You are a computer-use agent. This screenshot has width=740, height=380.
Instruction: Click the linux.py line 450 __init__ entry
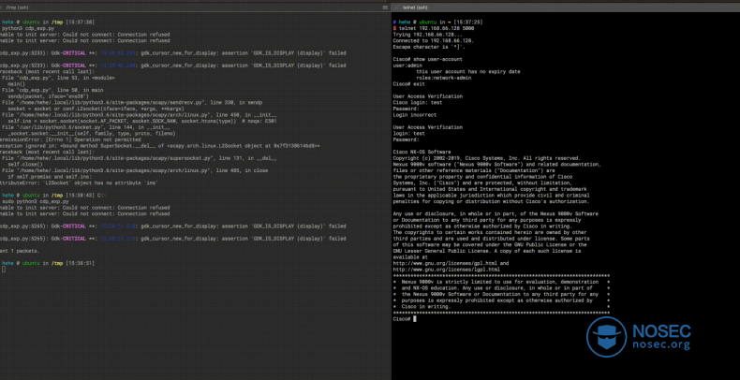pyautogui.click(x=140, y=114)
